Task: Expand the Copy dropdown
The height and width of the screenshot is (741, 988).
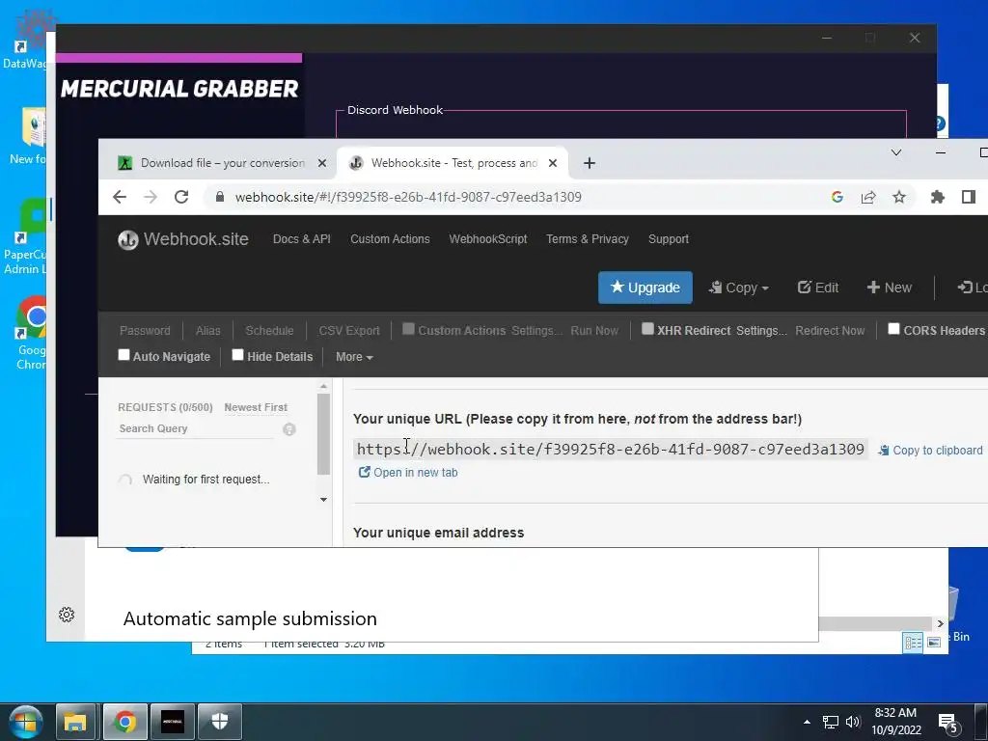Action: (738, 288)
